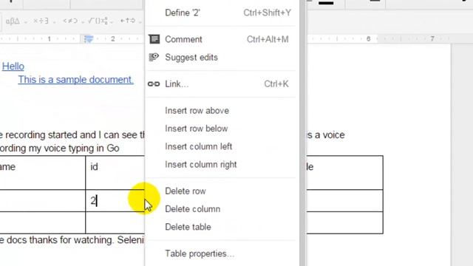The width and height of the screenshot is (473, 266).
Task: Open 'This is a sample document.' link
Action: pos(75,80)
